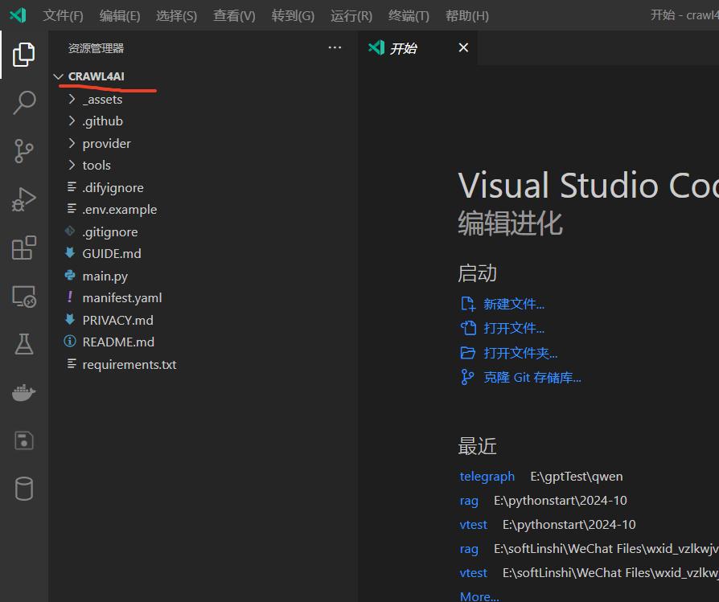
Task: Open the explorer more actions ellipsis
Action: tap(335, 47)
